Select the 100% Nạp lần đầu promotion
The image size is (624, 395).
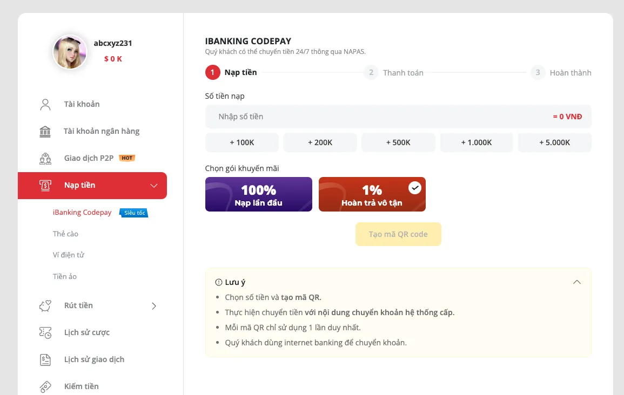[x=259, y=194]
